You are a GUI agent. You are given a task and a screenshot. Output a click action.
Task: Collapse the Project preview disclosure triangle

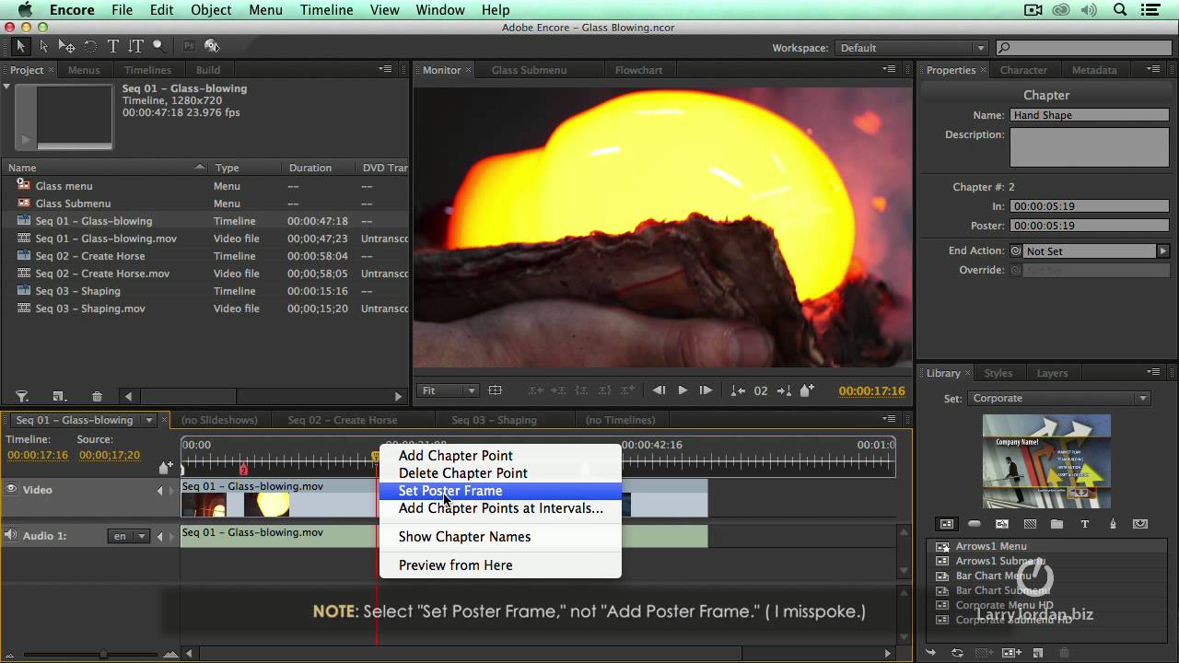tap(6, 87)
